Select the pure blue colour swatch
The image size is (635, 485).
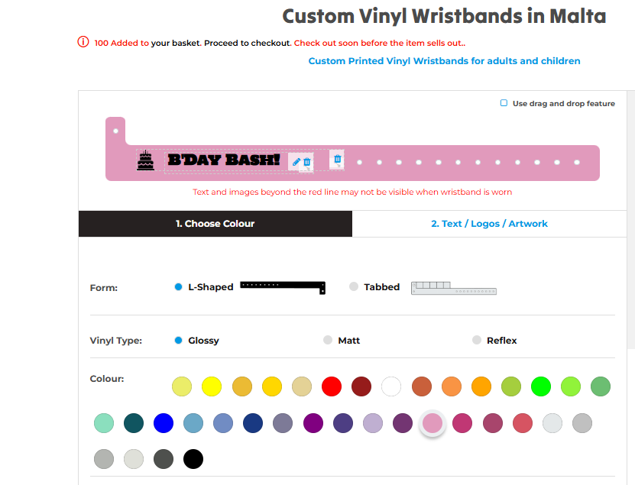(x=164, y=423)
